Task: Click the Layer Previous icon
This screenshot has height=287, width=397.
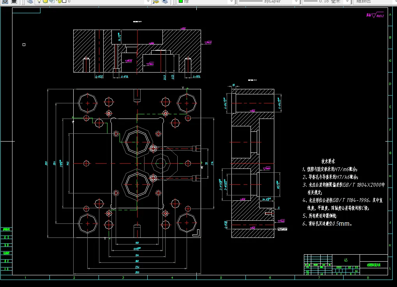Action: click(165, 2)
